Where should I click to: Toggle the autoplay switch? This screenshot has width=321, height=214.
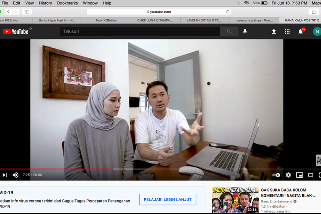[276, 175]
